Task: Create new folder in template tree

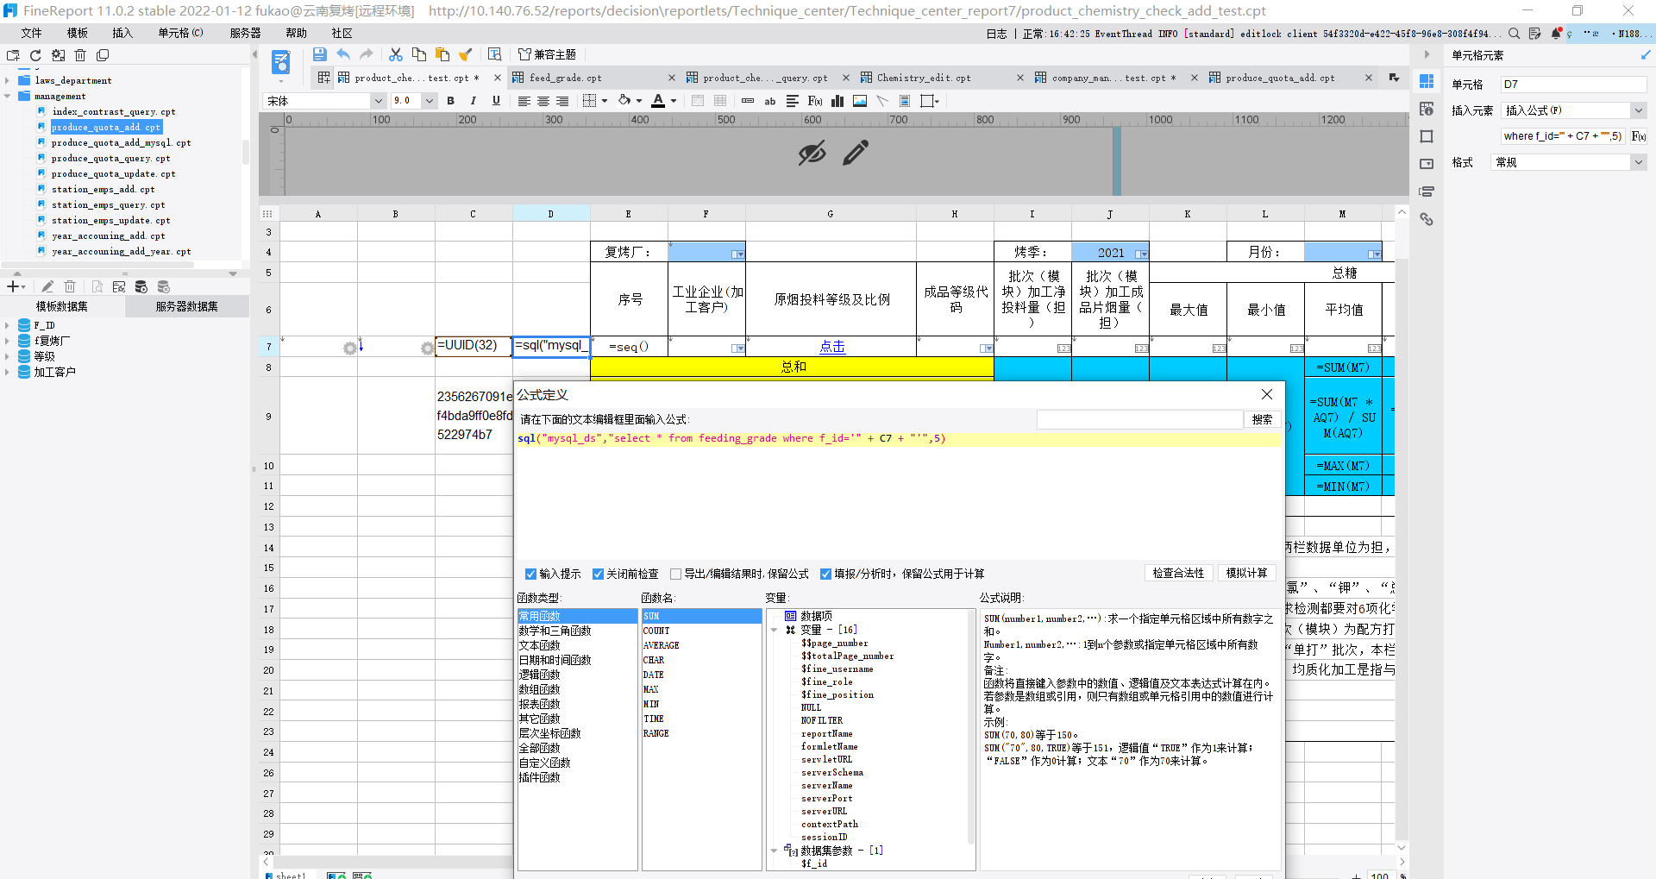Action: click(13, 55)
